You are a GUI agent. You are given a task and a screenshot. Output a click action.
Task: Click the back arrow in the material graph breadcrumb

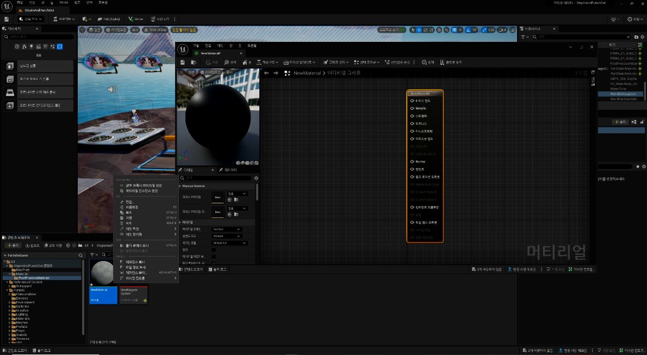tap(266, 73)
